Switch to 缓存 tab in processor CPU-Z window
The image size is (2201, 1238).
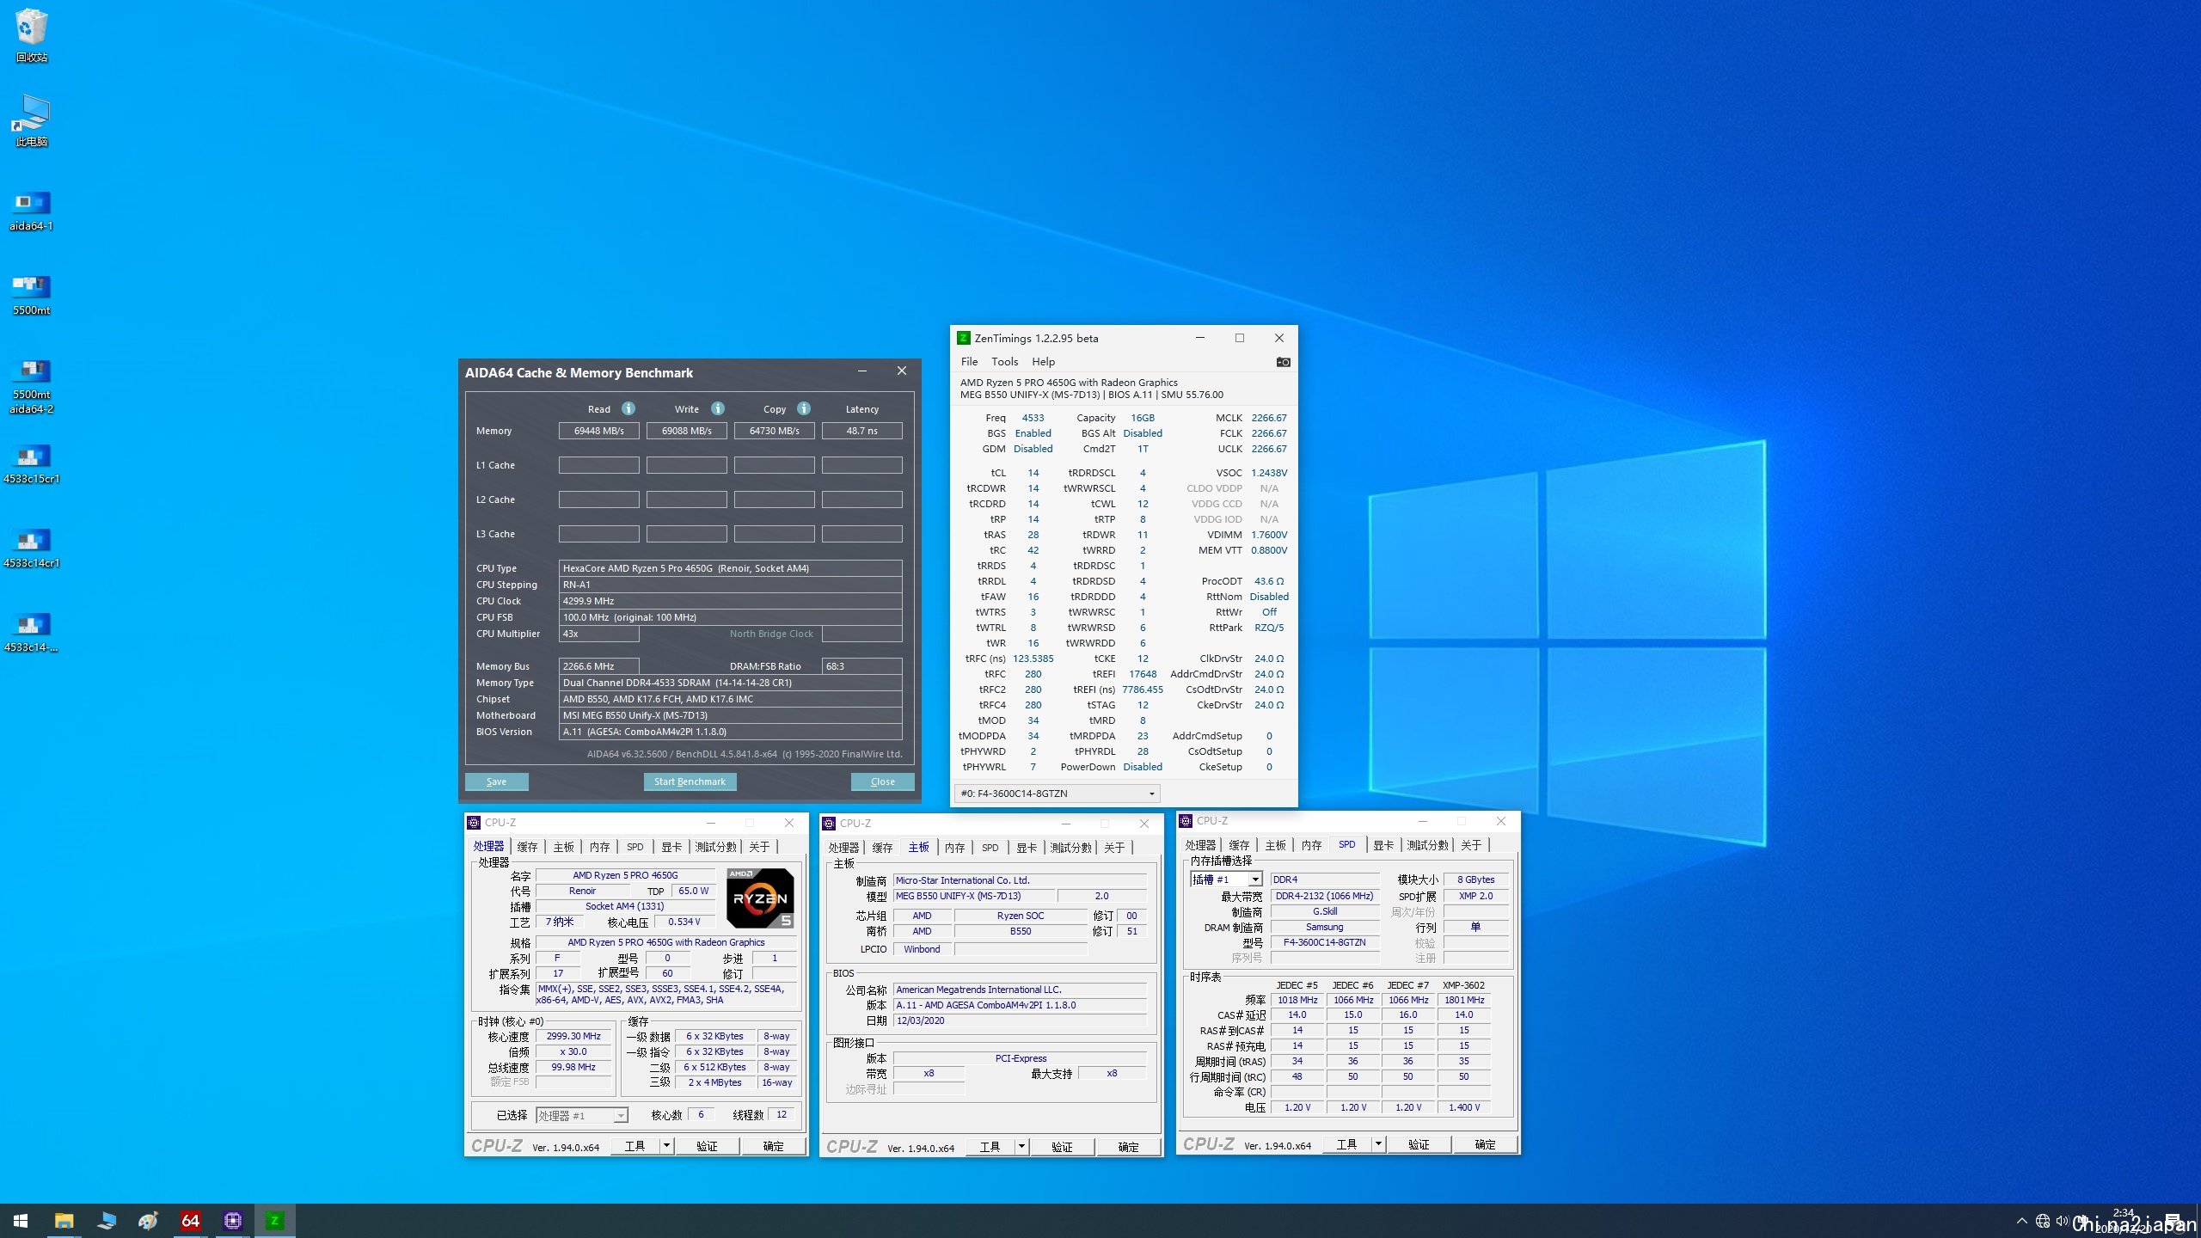(x=527, y=847)
